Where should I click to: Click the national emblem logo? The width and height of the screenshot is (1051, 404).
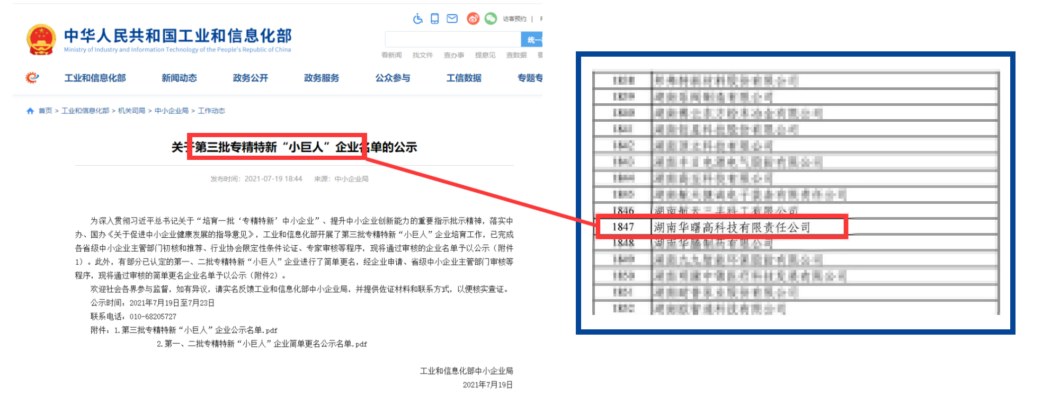pos(41,40)
